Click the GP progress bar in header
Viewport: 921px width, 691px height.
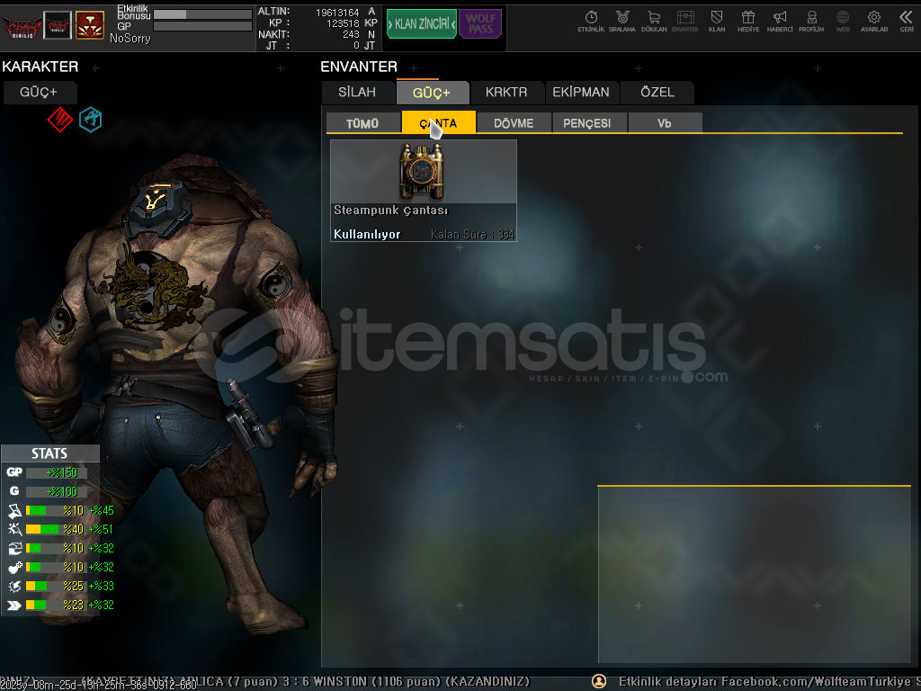(x=202, y=26)
